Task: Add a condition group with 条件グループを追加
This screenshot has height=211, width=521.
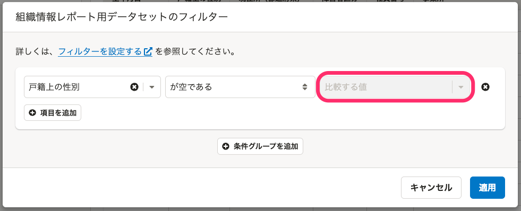Action: tap(260, 146)
